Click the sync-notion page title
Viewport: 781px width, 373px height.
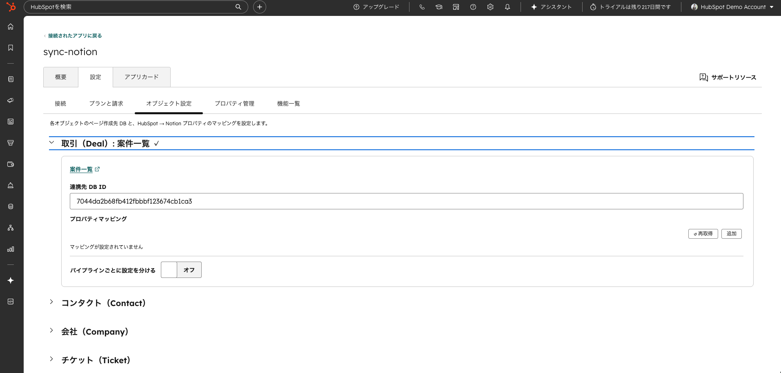(x=70, y=52)
